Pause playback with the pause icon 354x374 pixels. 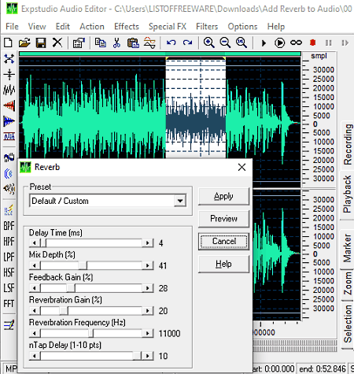click(x=329, y=43)
